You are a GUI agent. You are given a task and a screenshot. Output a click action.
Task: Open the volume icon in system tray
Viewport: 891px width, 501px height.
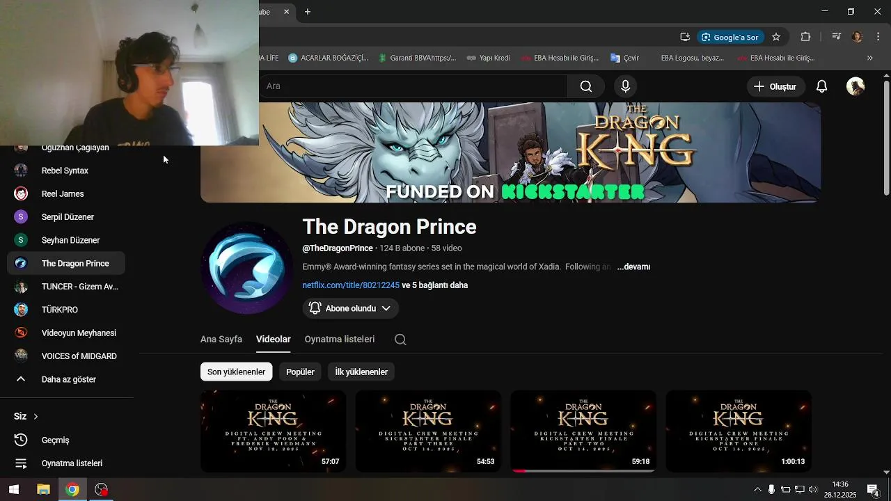pos(812,490)
